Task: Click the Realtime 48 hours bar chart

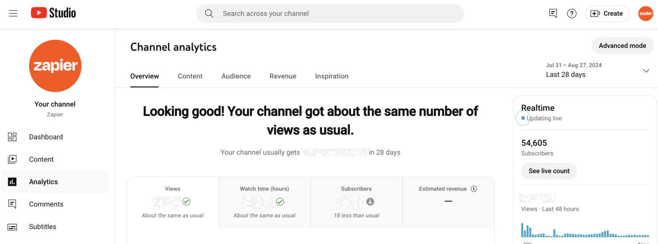Action: (x=586, y=230)
